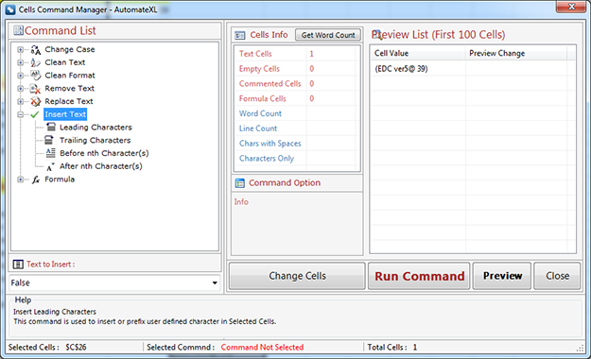Click the Characters Only row
Image resolution: width=591 pixels, height=359 pixels.
pyautogui.click(x=296, y=159)
